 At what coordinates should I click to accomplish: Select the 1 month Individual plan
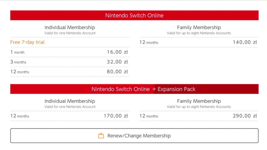pyautogui.click(x=65, y=52)
